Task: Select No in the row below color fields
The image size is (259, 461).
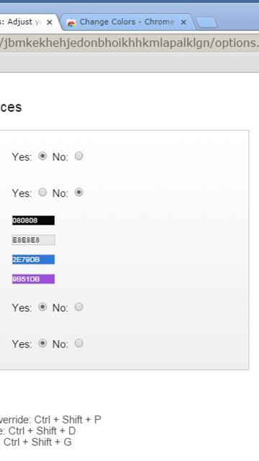Action: coord(78,308)
